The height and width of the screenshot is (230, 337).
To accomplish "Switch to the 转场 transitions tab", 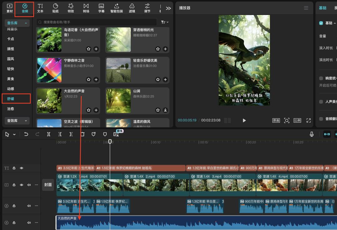I will (86, 8).
